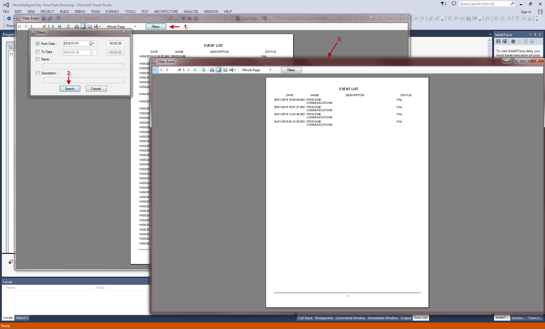The width and height of the screenshot is (545, 329).
Task: Expand Whole Page zoom dropdown in front viewer
Action: point(270,70)
